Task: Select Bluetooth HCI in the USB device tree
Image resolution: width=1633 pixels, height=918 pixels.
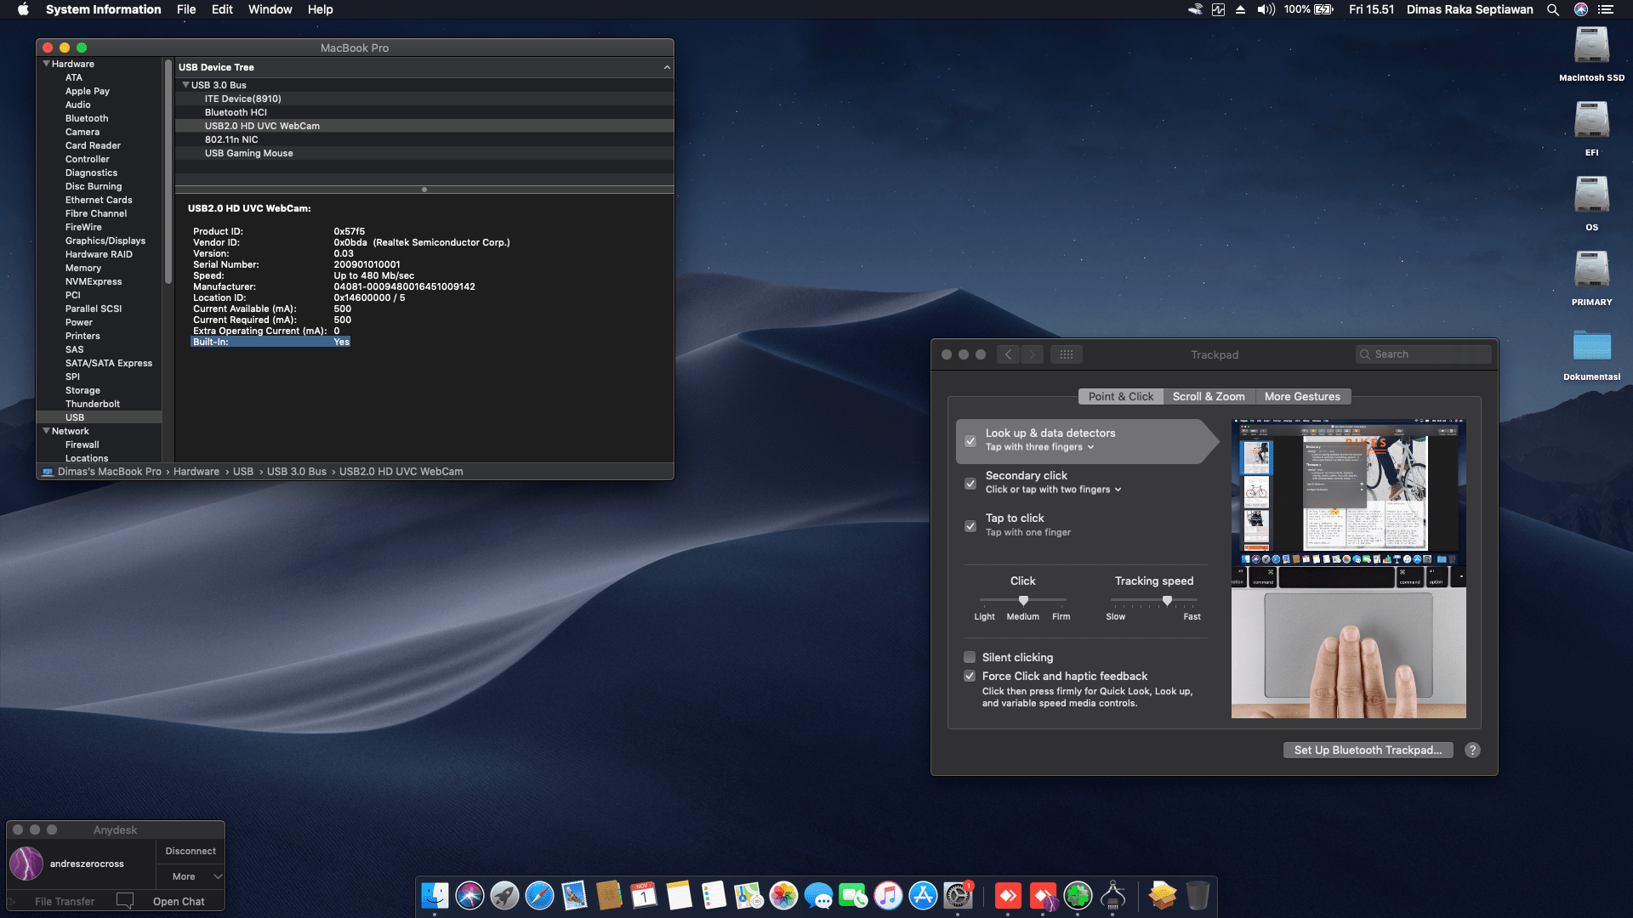Action: click(x=237, y=111)
